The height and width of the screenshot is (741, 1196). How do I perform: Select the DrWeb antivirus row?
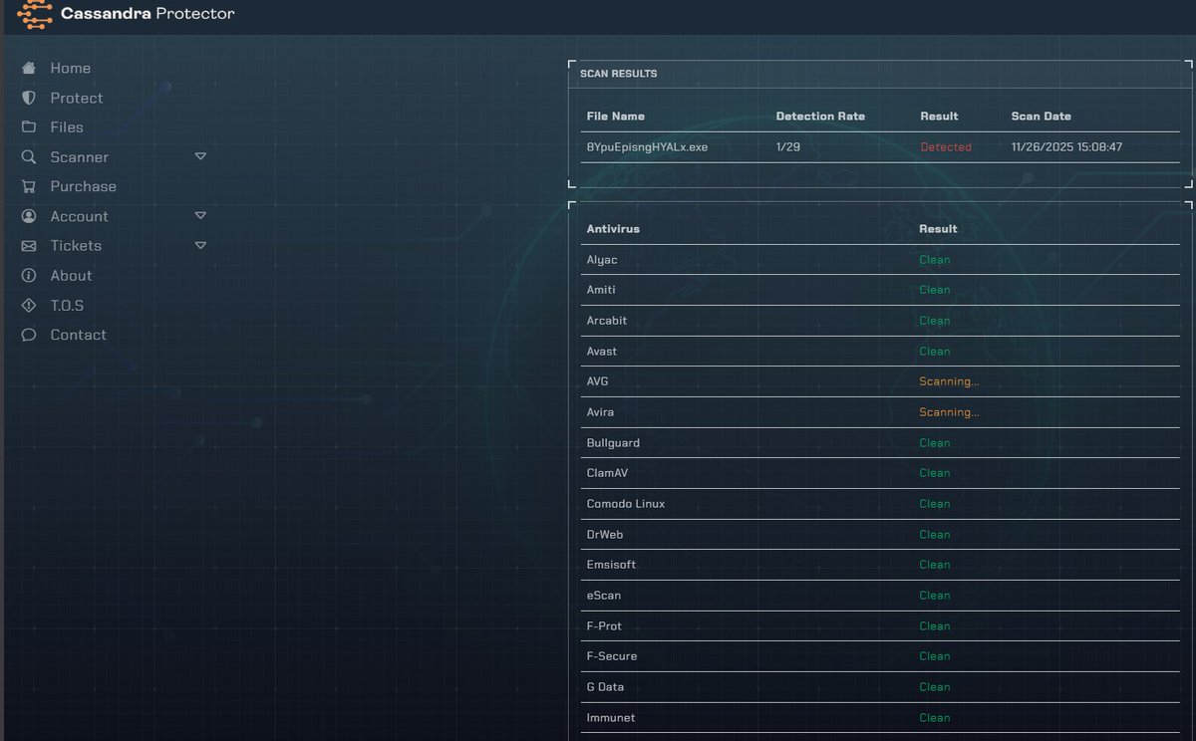click(x=880, y=535)
